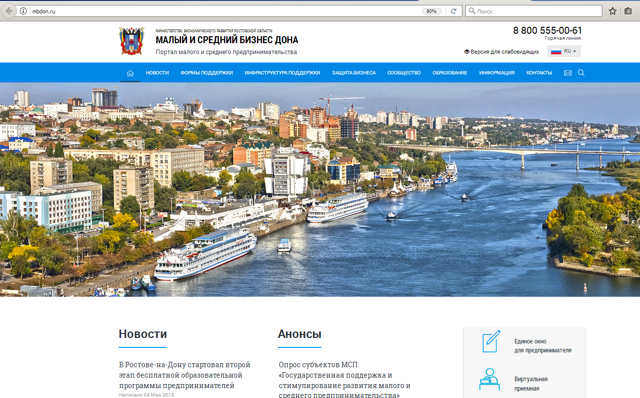This screenshot has height=398, width=640.
Task: Open the Новости section heading
Action: point(143,334)
